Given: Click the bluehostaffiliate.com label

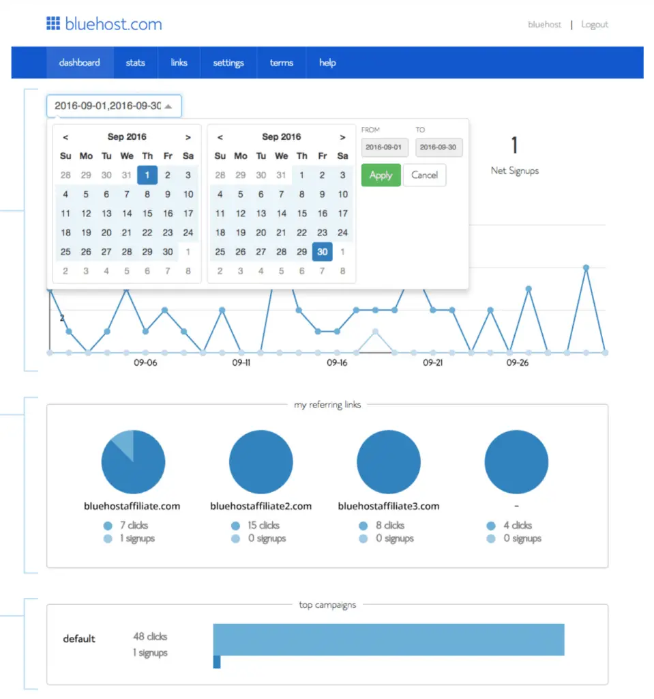Looking at the screenshot, I should coord(132,506).
